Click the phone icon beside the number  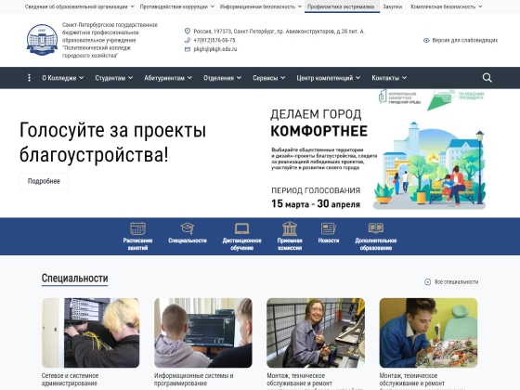pyautogui.click(x=188, y=40)
